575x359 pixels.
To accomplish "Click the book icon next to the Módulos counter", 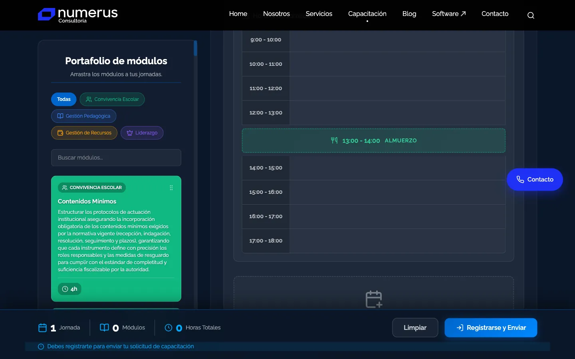I will point(104,327).
